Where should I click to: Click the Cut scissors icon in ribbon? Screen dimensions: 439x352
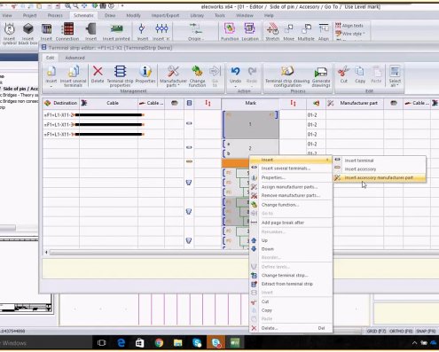pos(343,71)
